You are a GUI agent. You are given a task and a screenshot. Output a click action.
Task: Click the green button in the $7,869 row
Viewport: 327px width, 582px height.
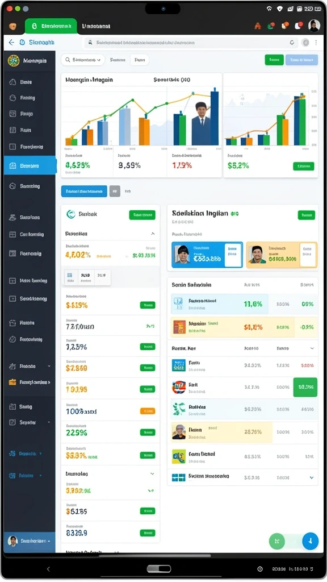tap(148, 368)
